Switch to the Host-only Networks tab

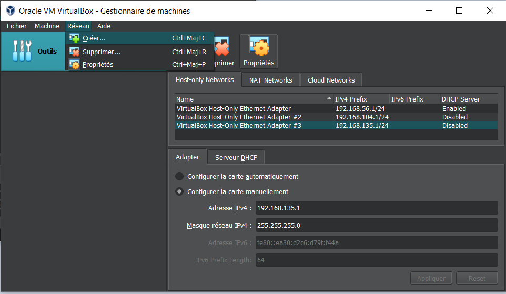coord(205,80)
